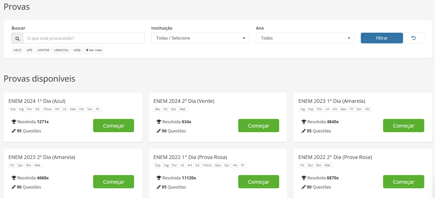Screen dimensions: 435x198
Task: Select the UECE quick filter tag
Action: (x=17, y=50)
